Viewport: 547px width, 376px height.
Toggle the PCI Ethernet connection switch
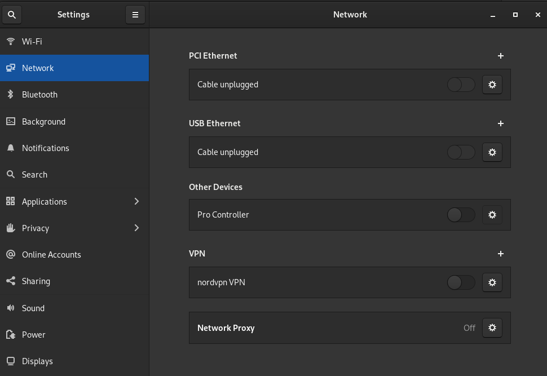tap(461, 85)
